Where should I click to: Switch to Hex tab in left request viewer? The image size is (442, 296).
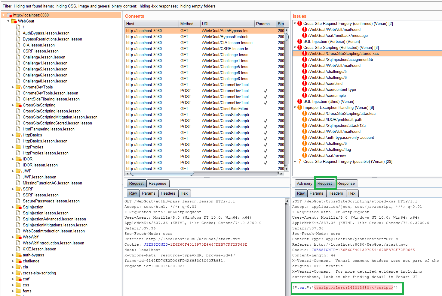pos(184,193)
